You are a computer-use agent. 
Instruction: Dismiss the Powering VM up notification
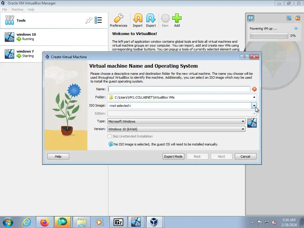pyautogui.click(x=296, y=28)
